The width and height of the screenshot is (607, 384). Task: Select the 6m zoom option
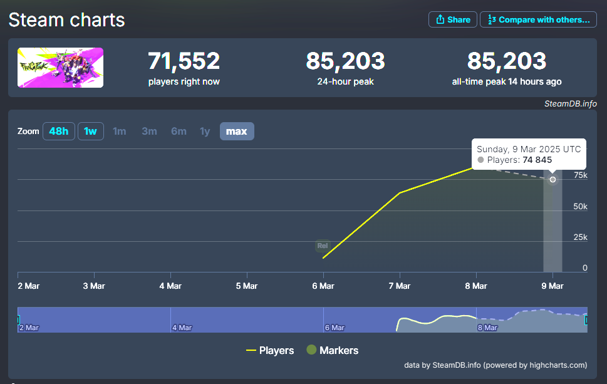point(179,131)
